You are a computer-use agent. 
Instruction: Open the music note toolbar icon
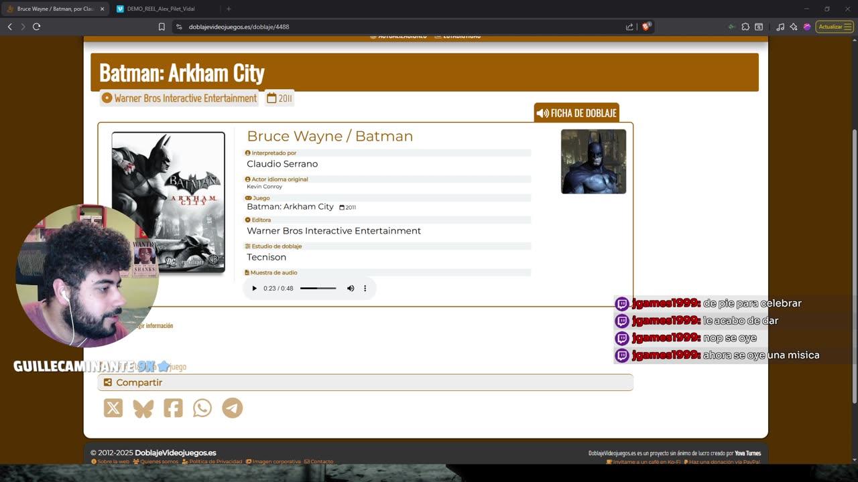click(x=780, y=27)
